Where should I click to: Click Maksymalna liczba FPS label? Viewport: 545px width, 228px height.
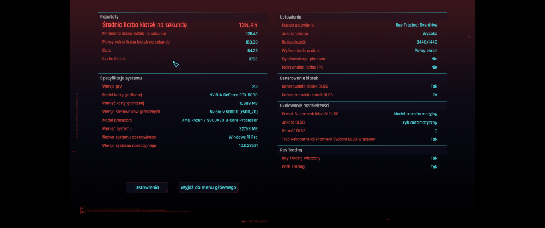[302, 67]
